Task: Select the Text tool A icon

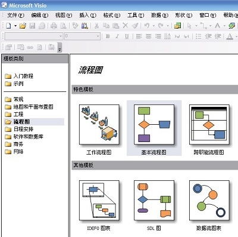Action: point(217,26)
